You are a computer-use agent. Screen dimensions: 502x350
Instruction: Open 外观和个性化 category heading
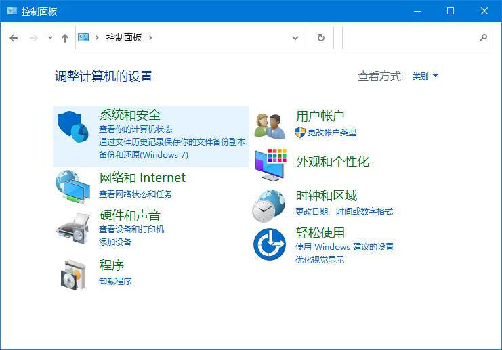[333, 162]
